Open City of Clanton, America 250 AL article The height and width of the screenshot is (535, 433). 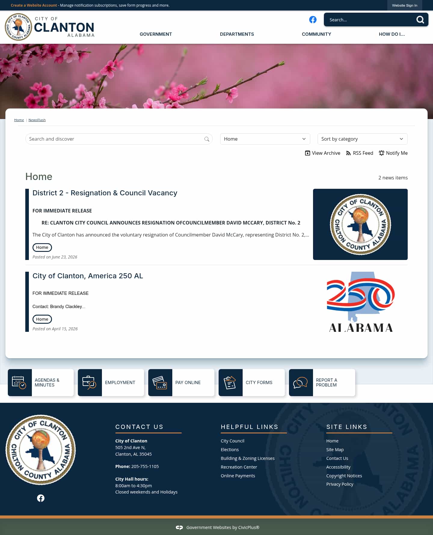(x=88, y=276)
